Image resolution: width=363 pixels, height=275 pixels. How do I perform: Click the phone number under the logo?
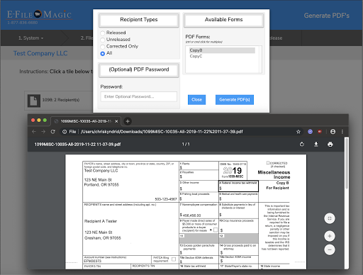point(23,23)
